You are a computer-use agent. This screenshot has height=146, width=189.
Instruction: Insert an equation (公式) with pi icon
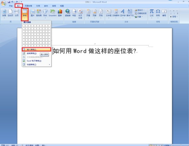click(152, 14)
